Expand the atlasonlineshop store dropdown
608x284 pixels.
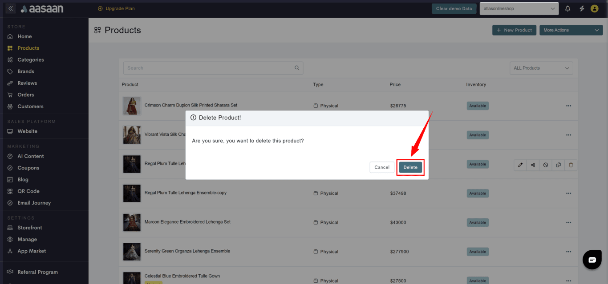[519, 8]
